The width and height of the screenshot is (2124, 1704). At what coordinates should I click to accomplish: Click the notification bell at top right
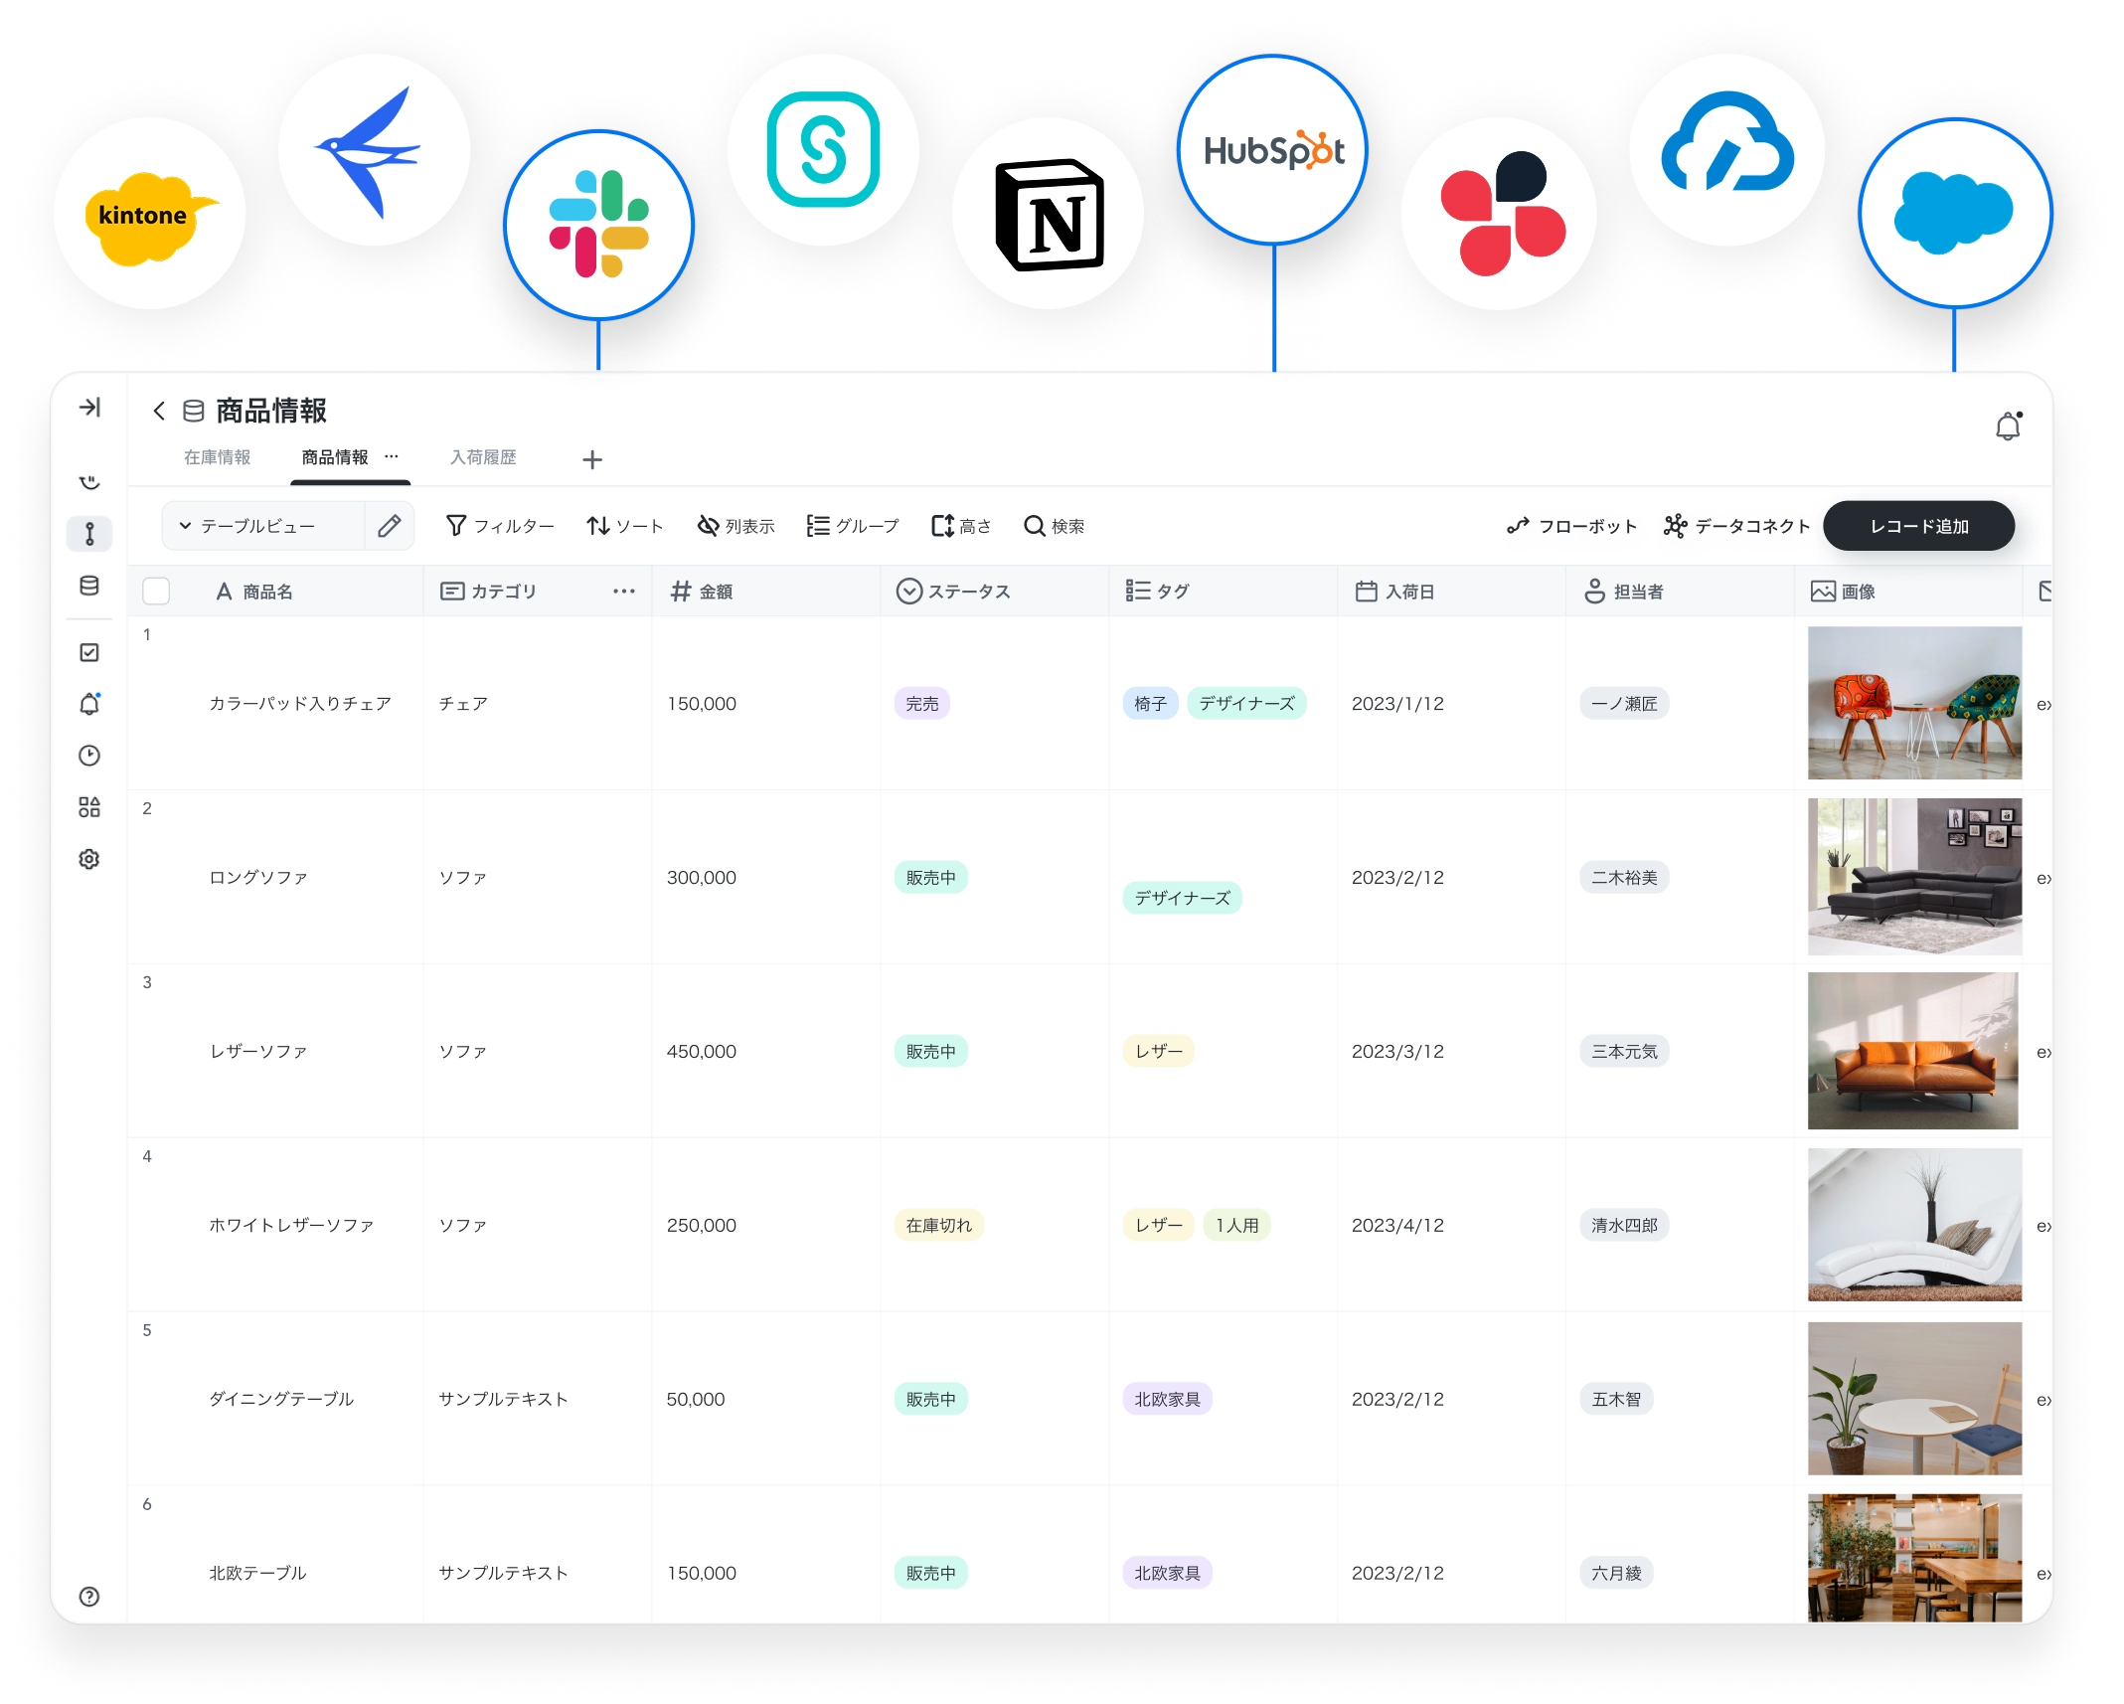click(2008, 426)
